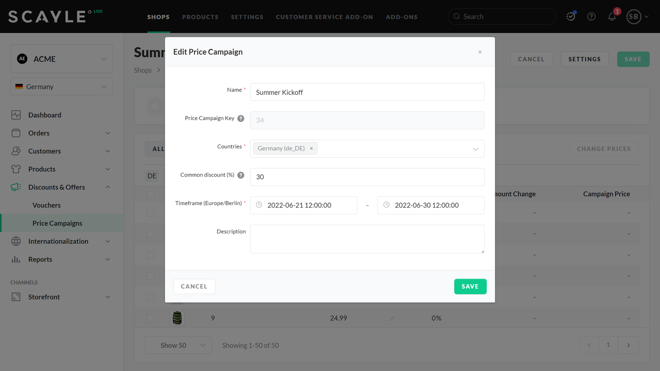This screenshot has height=371, width=660.
Task: Select the checkbox for product row 9
Action: (151, 318)
